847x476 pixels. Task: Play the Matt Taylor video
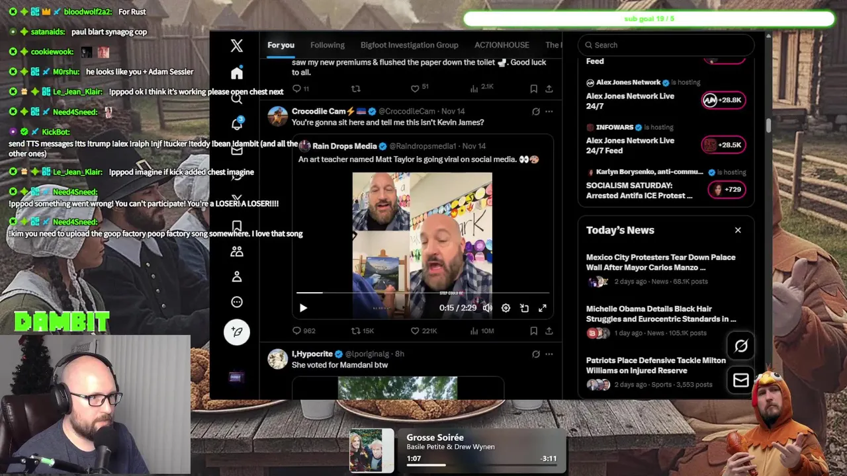(303, 308)
